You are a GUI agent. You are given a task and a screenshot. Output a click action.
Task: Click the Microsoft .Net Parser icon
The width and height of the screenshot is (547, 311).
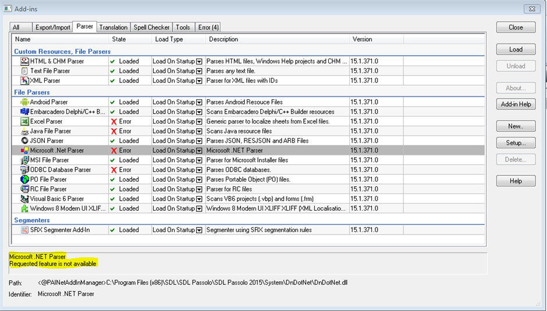[x=24, y=150]
